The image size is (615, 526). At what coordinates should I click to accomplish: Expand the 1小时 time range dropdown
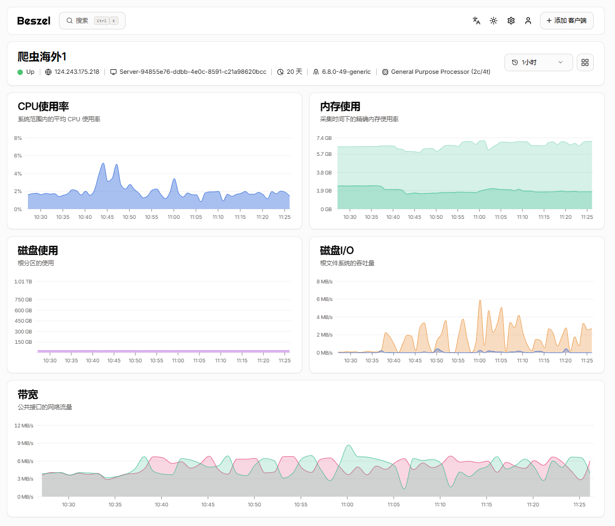pyautogui.click(x=538, y=62)
